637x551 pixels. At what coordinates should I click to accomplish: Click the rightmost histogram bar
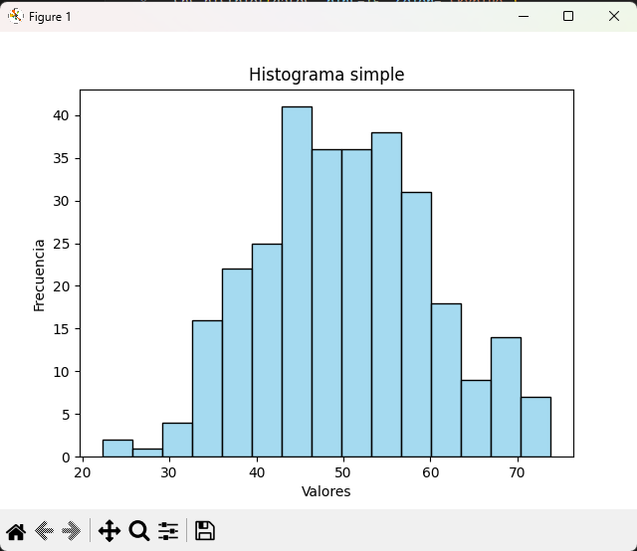click(x=535, y=428)
